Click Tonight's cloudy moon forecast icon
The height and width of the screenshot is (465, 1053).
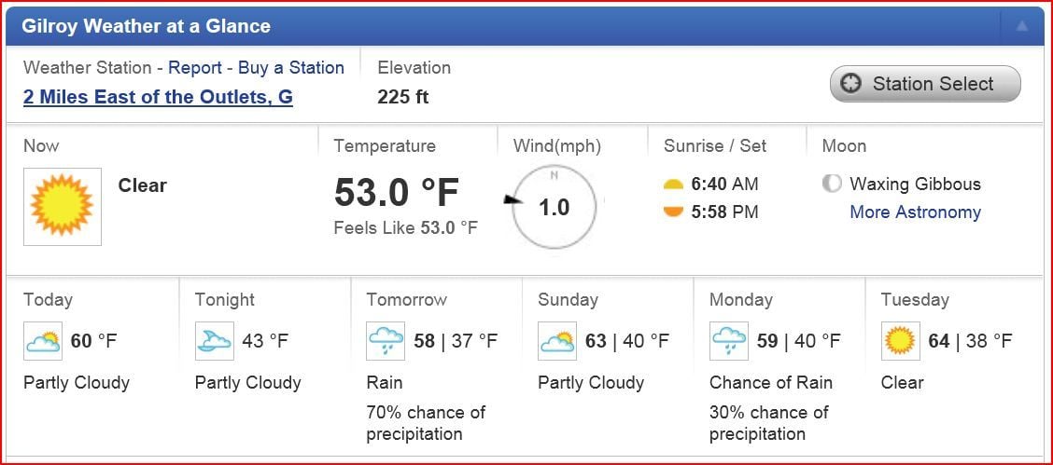215,341
